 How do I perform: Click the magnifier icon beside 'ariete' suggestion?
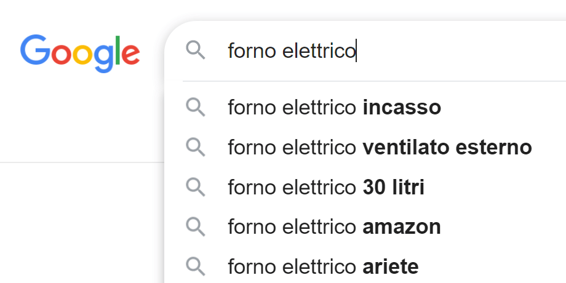click(195, 266)
